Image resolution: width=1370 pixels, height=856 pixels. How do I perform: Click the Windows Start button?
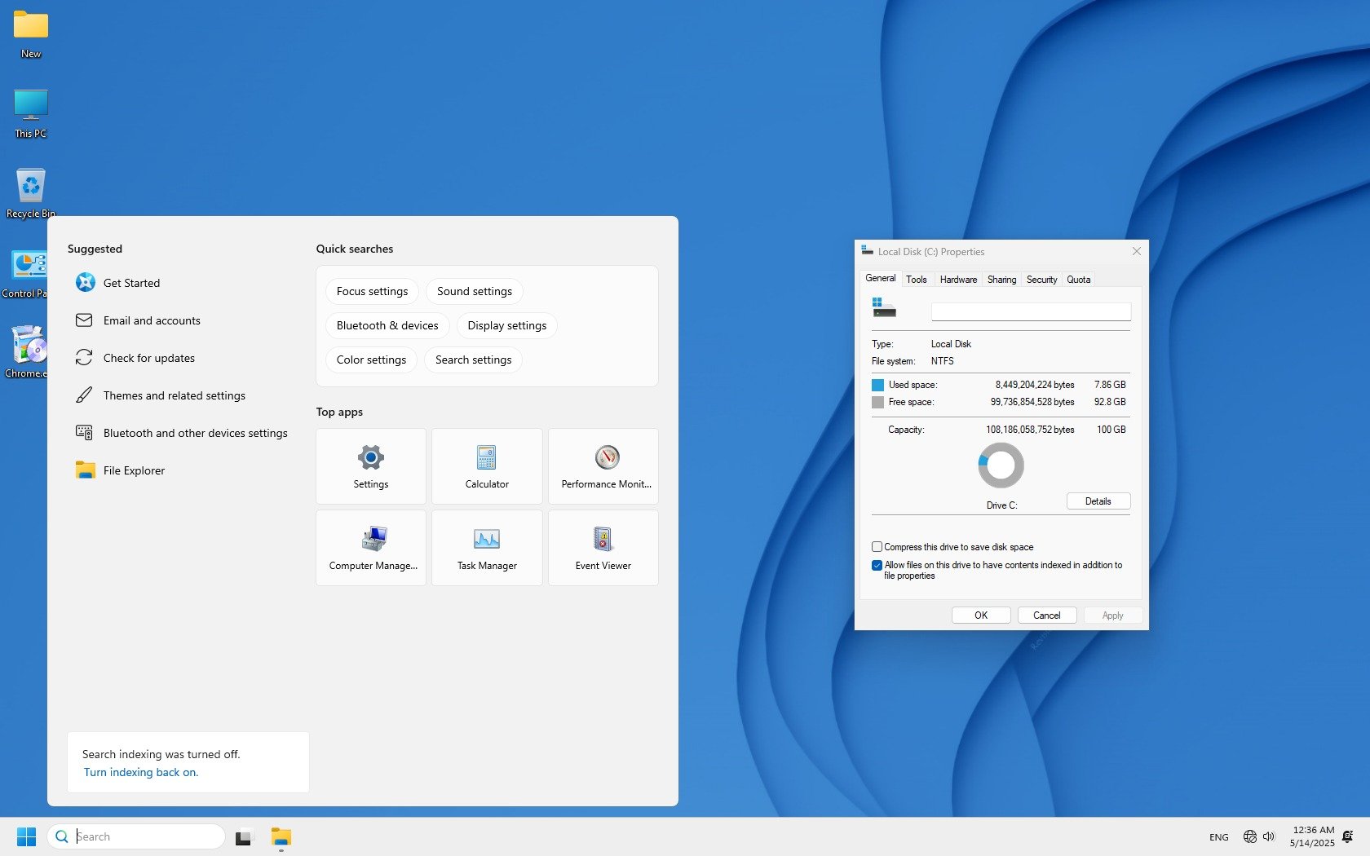click(x=26, y=837)
